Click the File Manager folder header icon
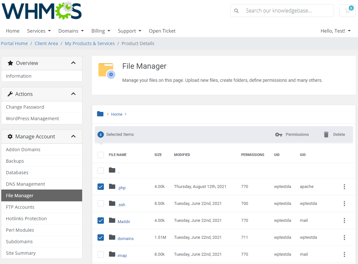This screenshot has height=264, width=358. pyautogui.click(x=107, y=71)
